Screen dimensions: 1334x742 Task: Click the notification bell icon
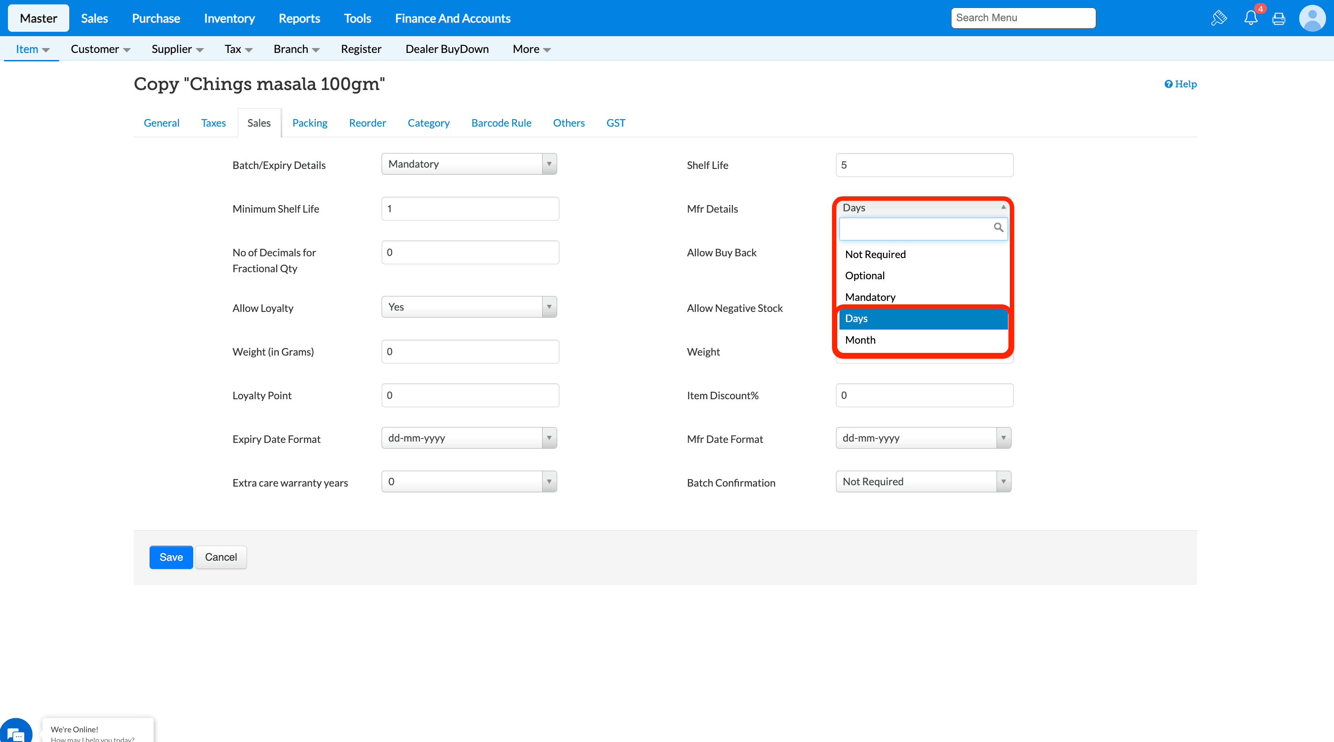tap(1250, 18)
